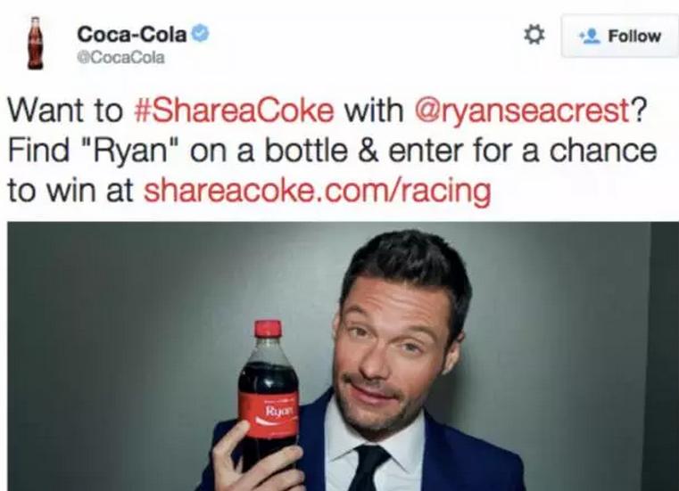Open the #ShareaCoke hashtag

[x=235, y=110]
